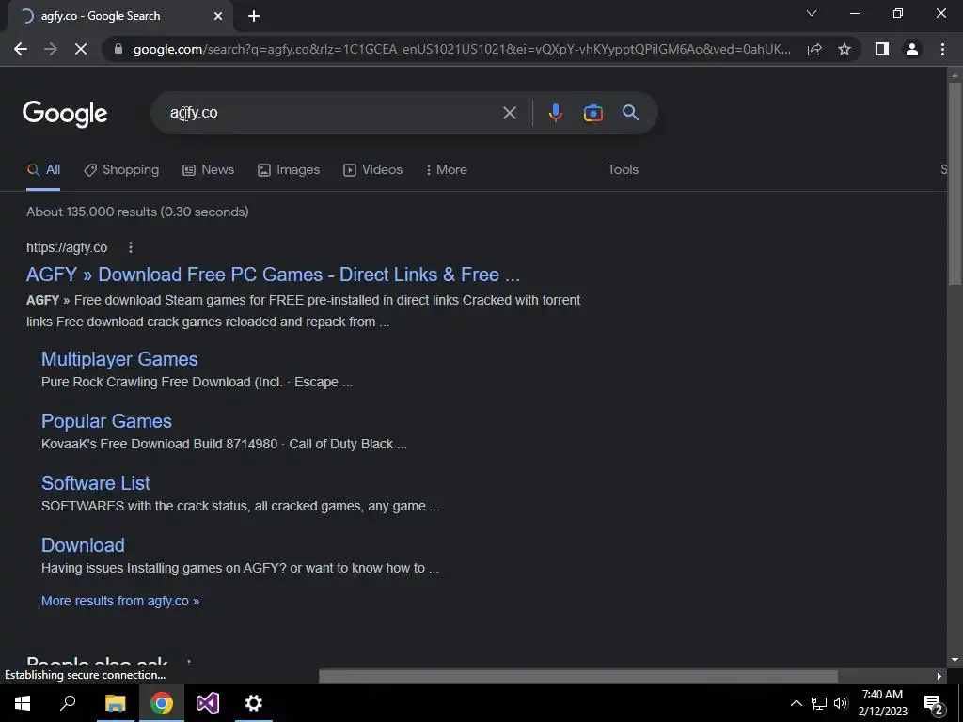Screen dimensions: 963x722
Task: Open the clock and calendar flyout
Action: click(x=882, y=703)
